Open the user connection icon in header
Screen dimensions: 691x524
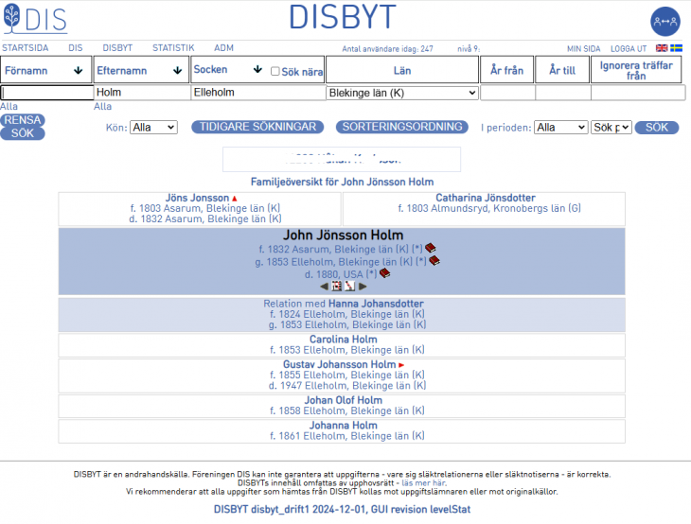pyautogui.click(x=665, y=21)
